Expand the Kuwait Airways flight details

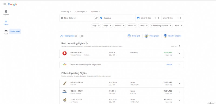coord(179,92)
